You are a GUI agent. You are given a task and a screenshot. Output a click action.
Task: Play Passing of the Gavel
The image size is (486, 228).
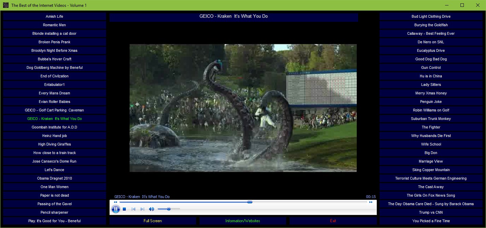(55, 204)
